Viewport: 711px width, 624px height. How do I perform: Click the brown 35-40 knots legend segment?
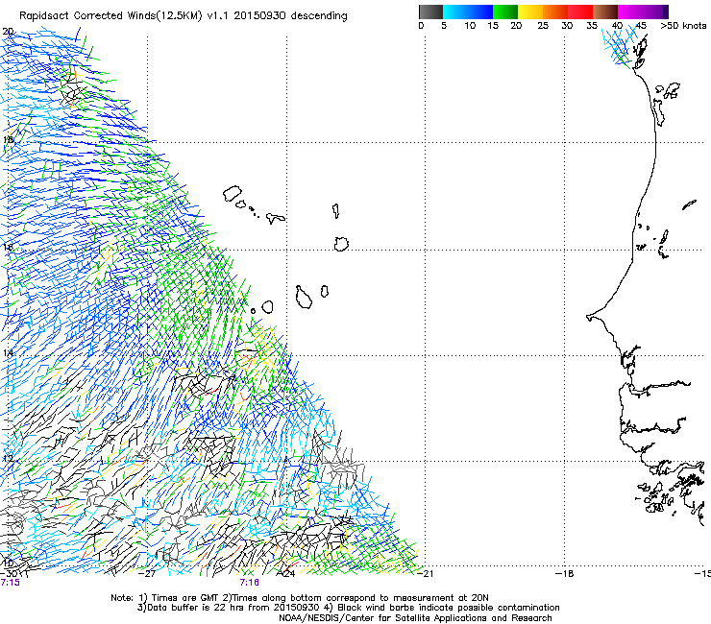pyautogui.click(x=605, y=12)
